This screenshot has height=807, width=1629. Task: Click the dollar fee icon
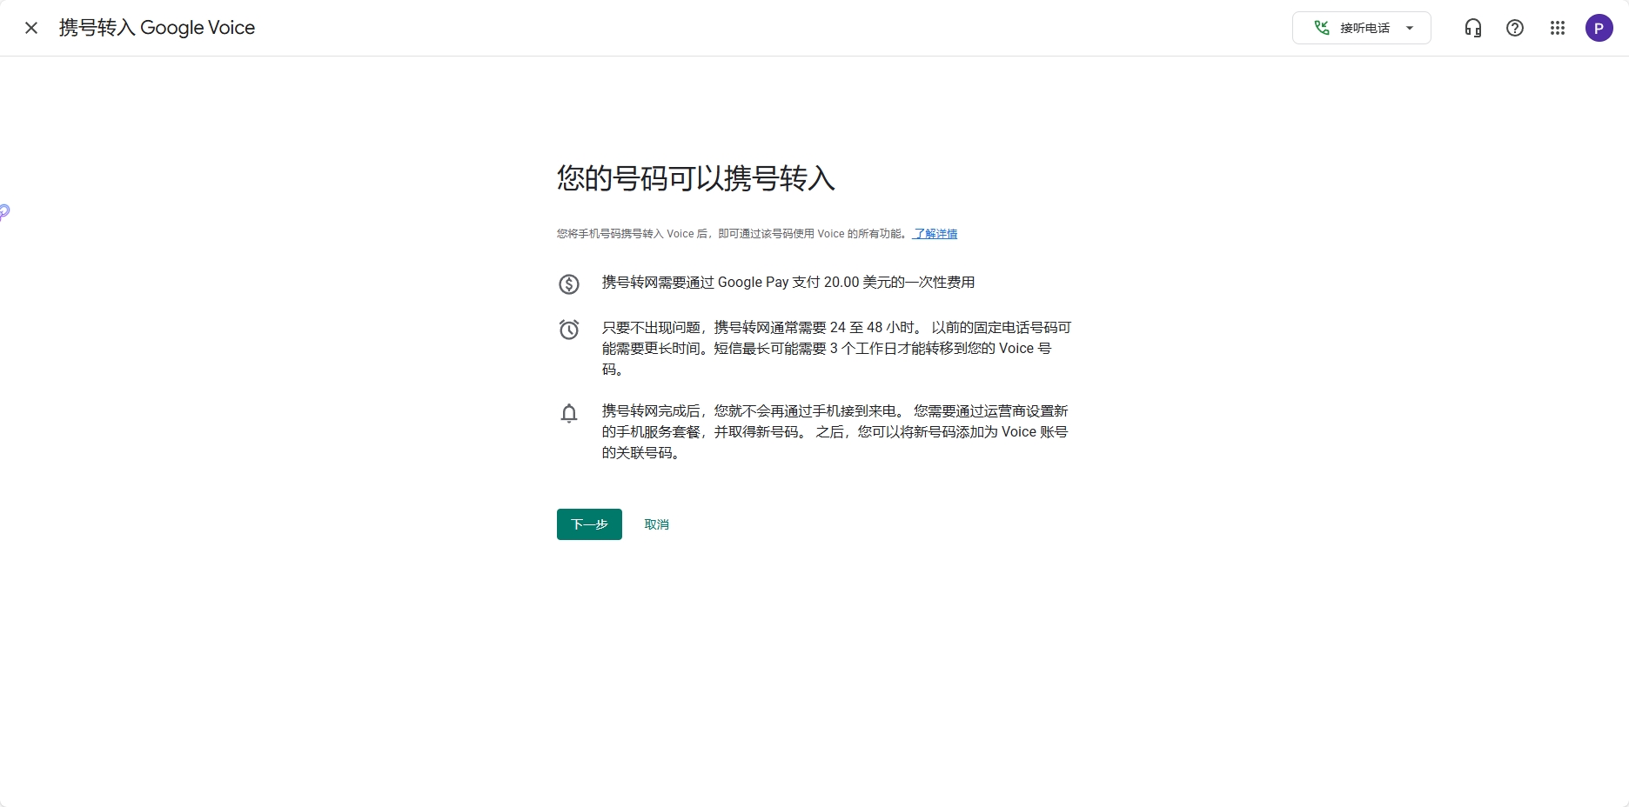pos(569,283)
